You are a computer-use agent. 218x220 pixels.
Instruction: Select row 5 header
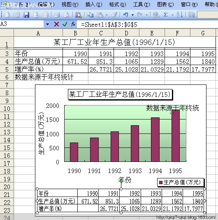pos(7,69)
